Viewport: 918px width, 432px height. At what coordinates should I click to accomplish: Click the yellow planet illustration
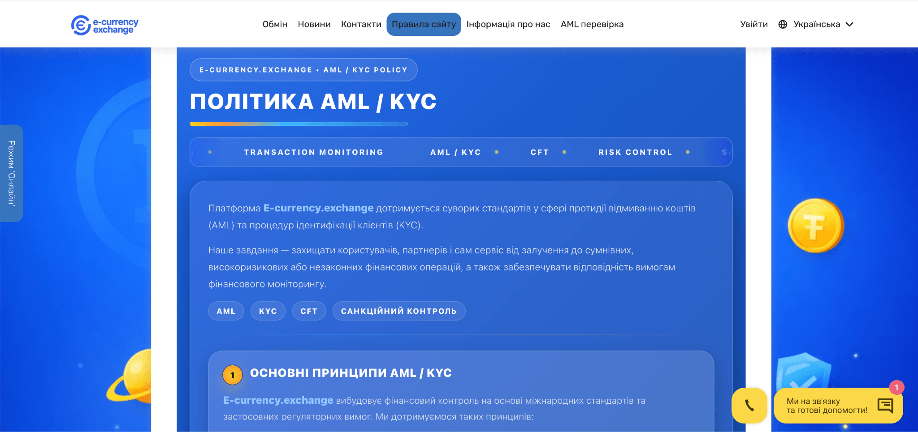tap(132, 377)
